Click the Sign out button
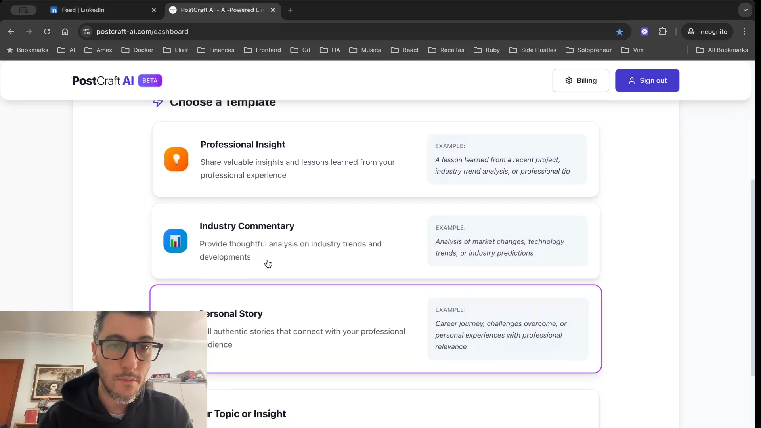The image size is (761, 428). point(647,80)
